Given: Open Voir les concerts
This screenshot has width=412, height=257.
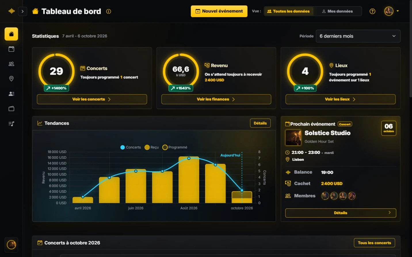Looking at the screenshot, I should click(92, 99).
